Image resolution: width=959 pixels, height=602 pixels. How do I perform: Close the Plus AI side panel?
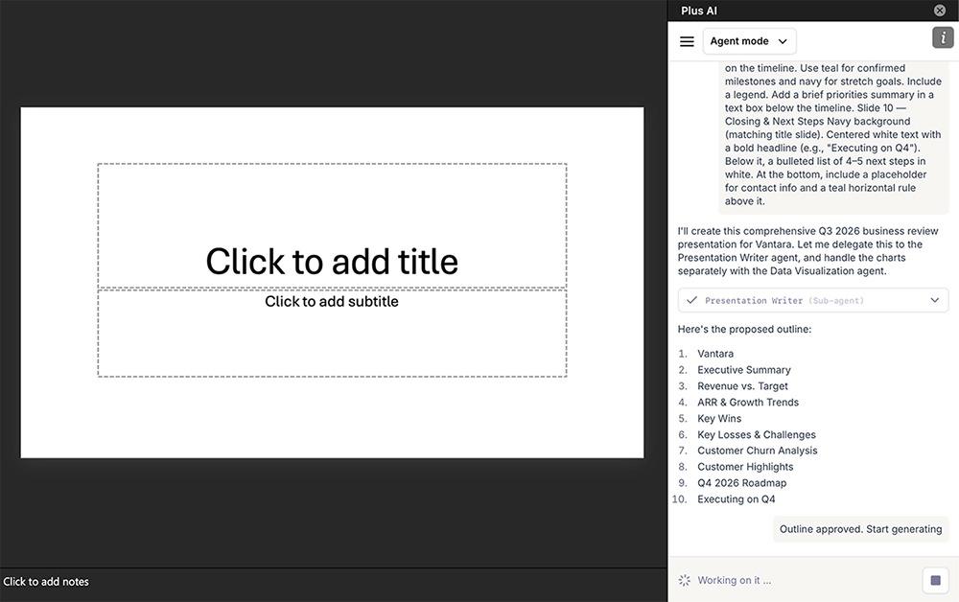tap(940, 11)
